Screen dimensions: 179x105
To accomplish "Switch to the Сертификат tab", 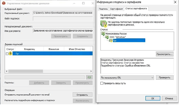I will coord(116,9).
